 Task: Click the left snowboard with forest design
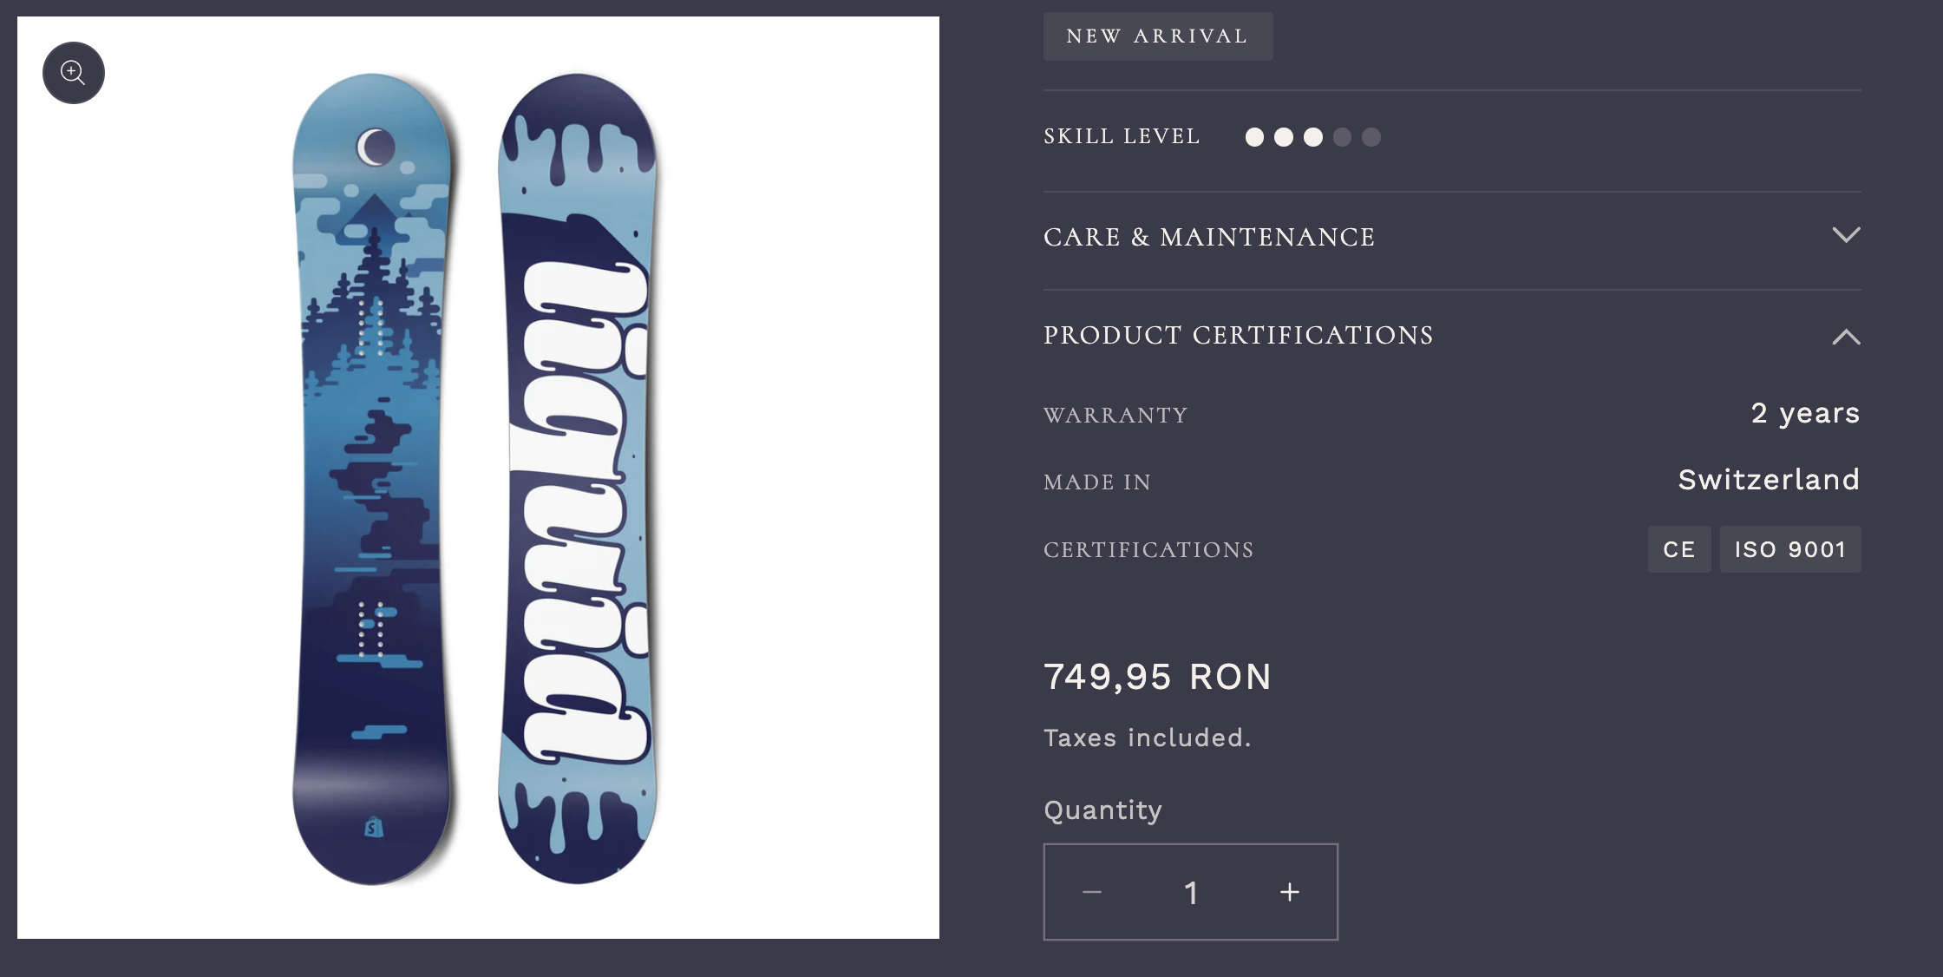[373, 477]
